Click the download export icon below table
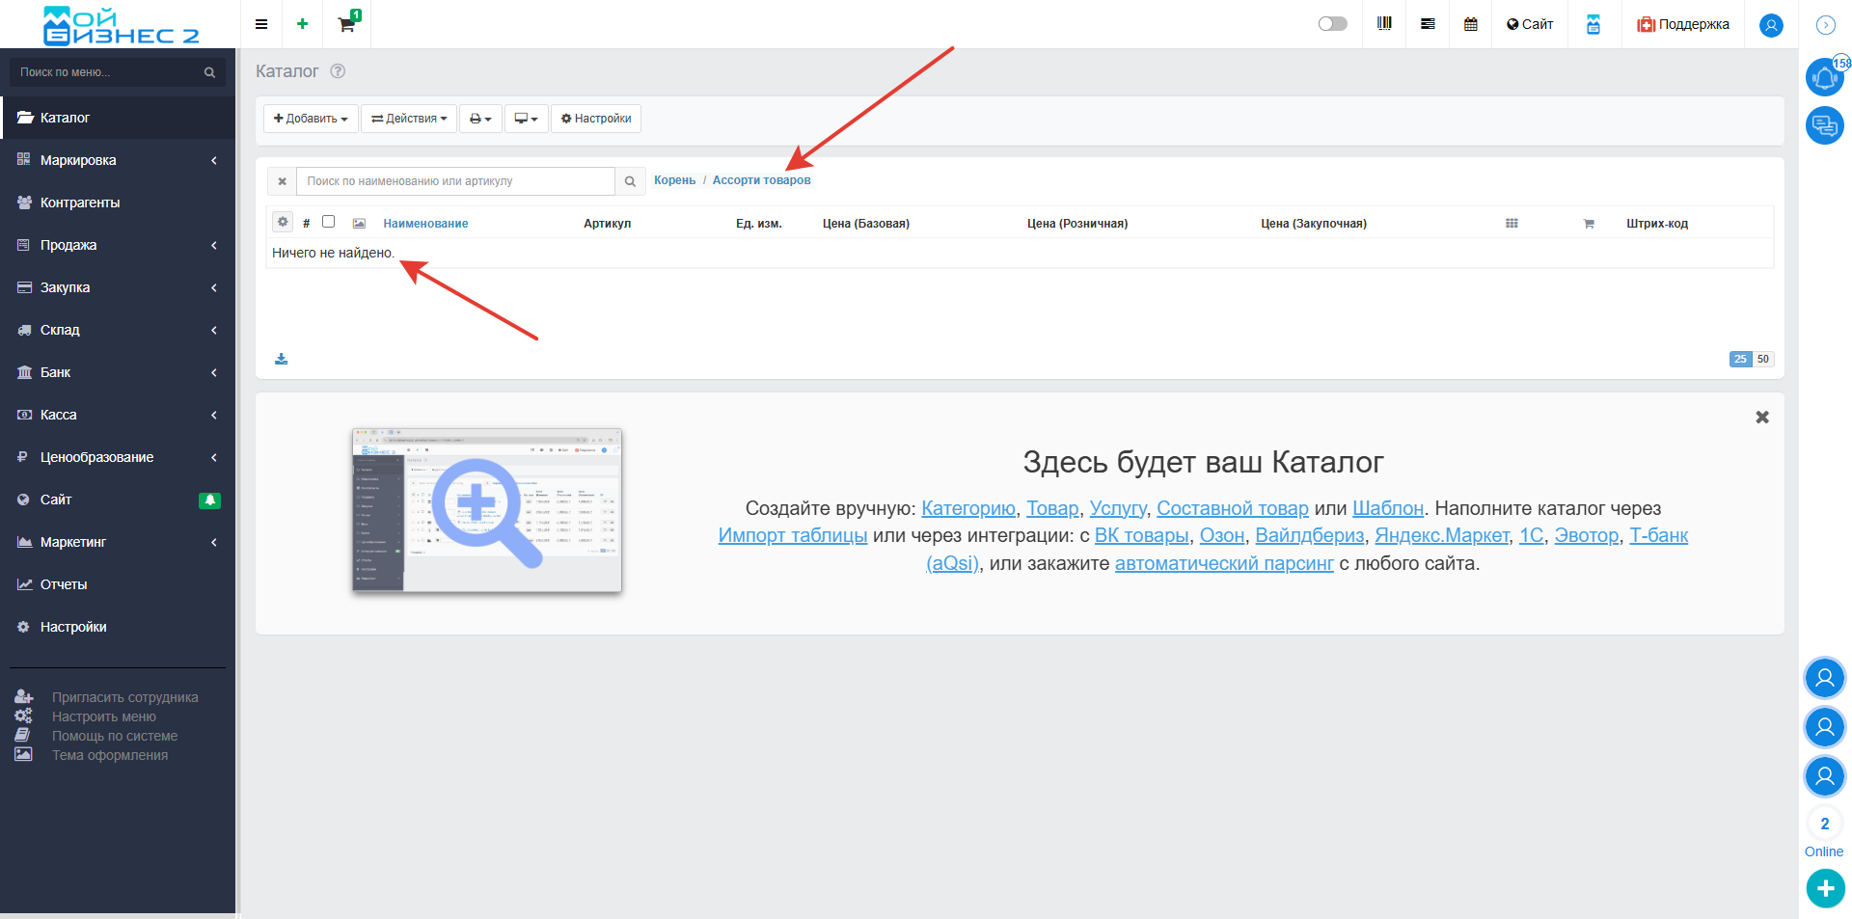Screen dimensions: 1852x919 (x=281, y=359)
